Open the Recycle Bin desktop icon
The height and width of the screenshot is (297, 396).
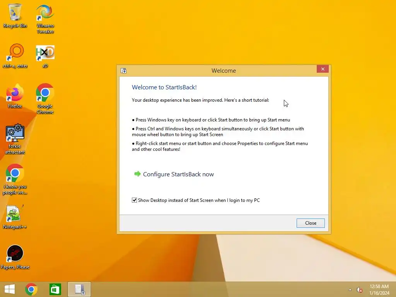point(15,15)
